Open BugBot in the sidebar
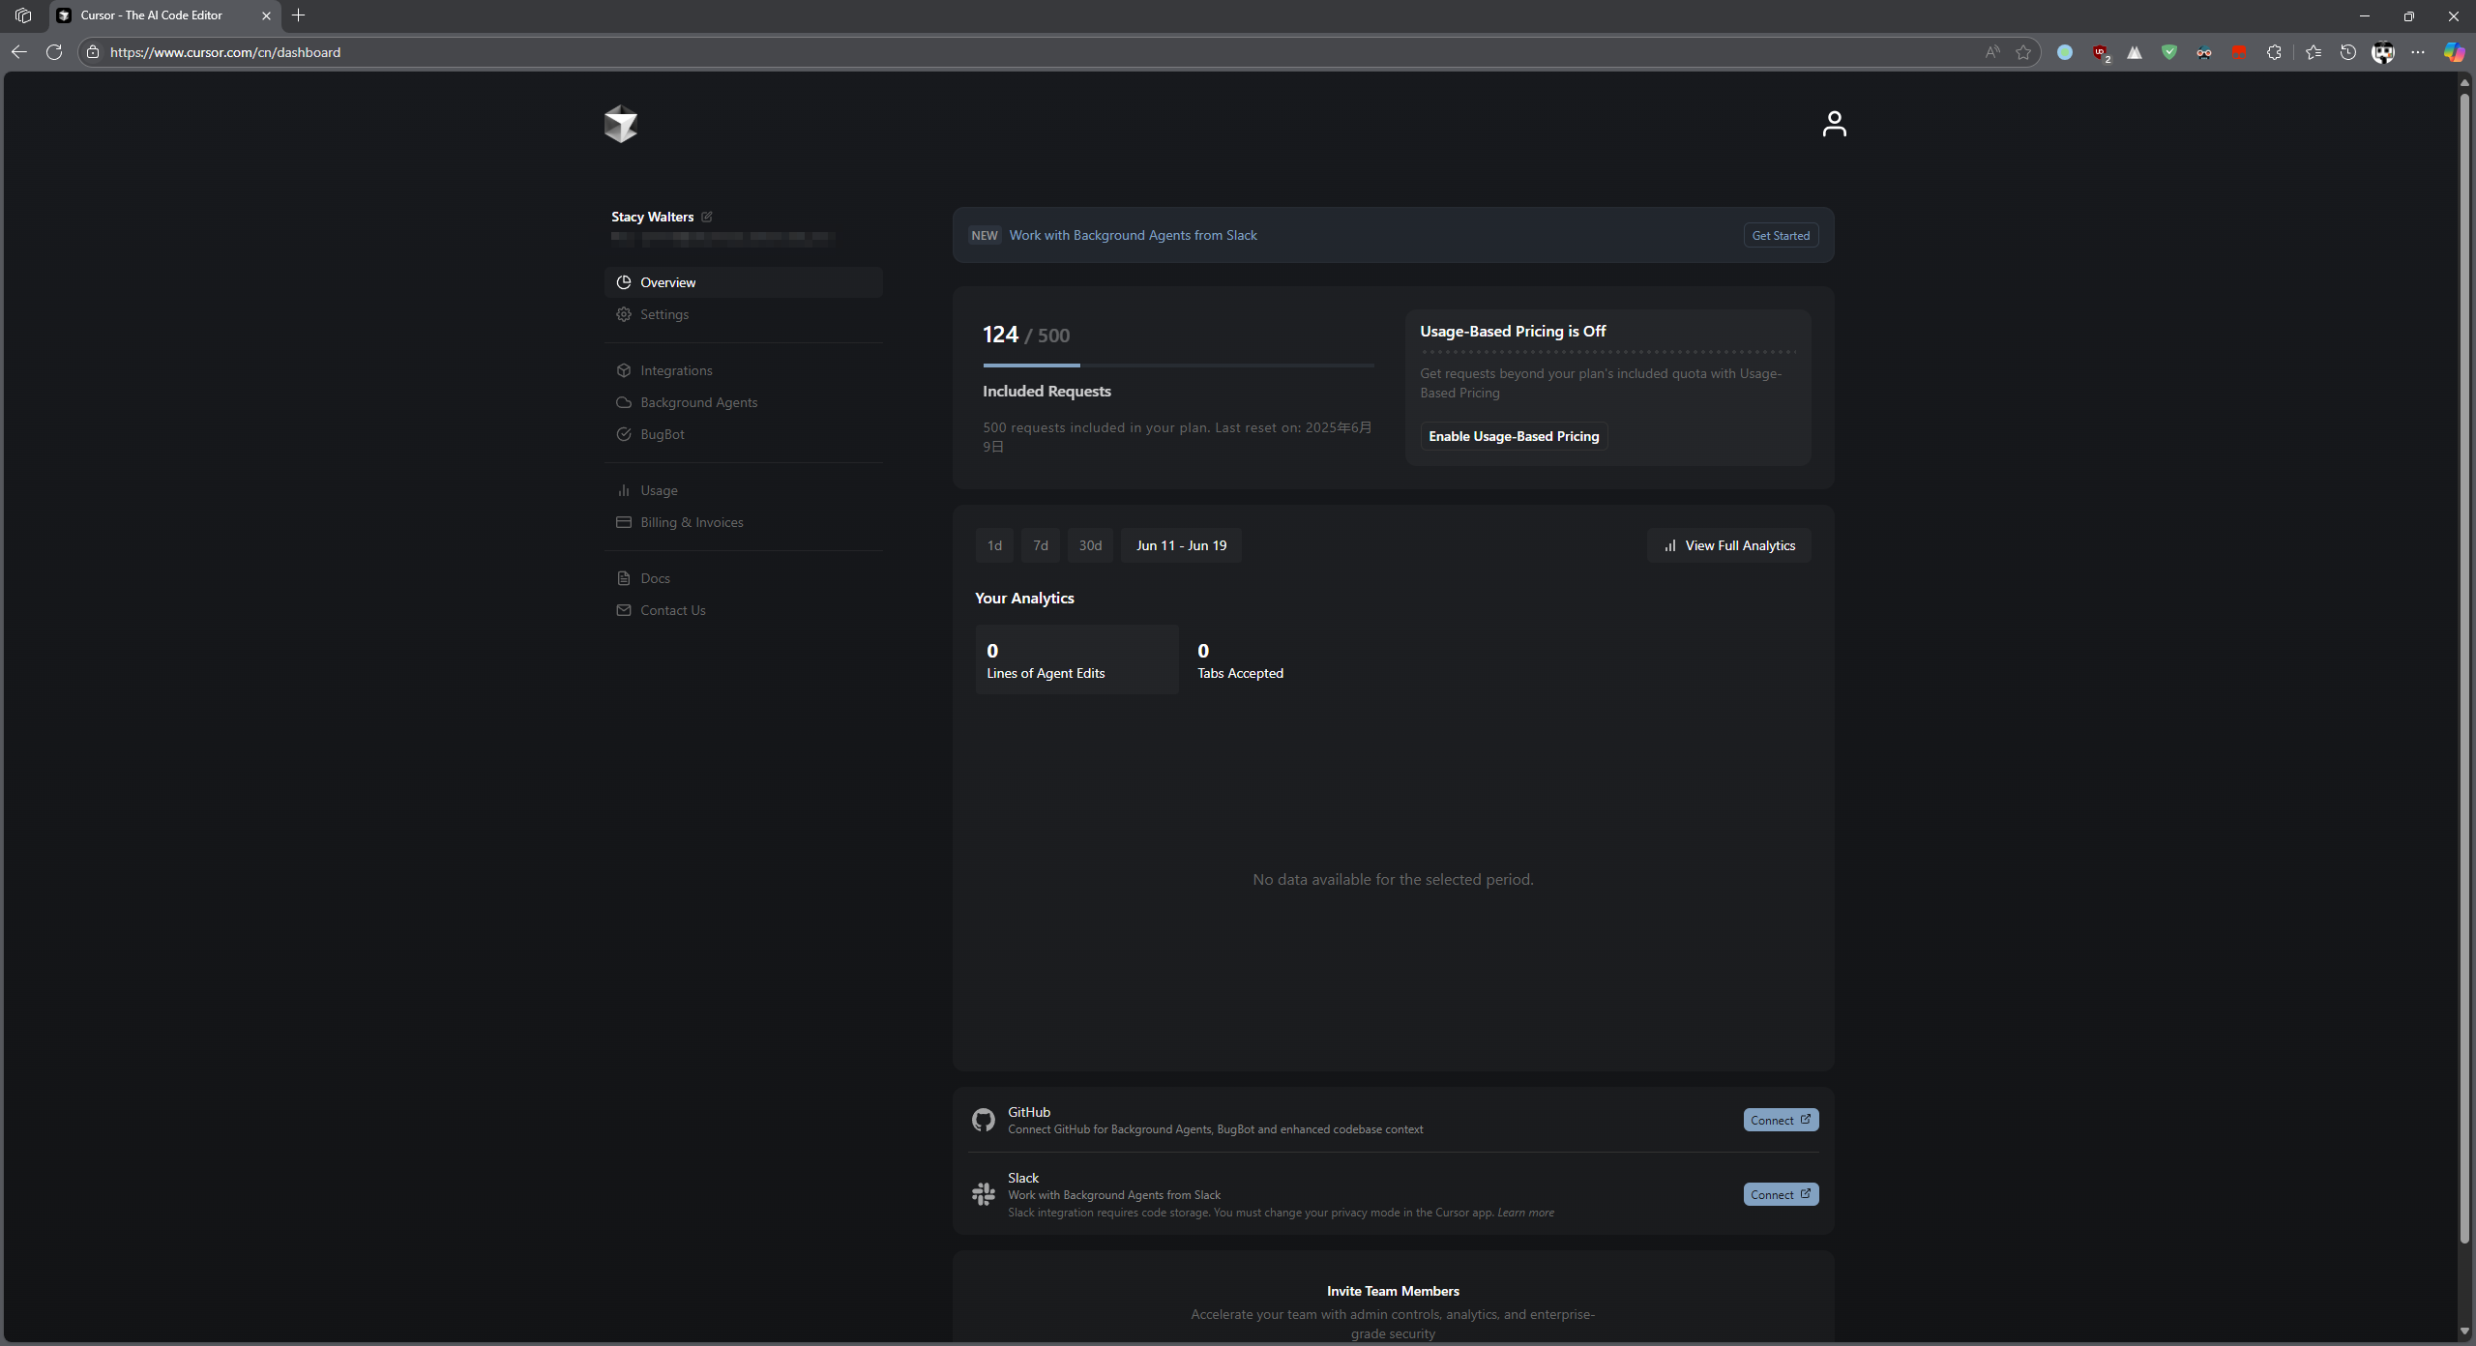Screen dimensions: 2476x1346 743,434
